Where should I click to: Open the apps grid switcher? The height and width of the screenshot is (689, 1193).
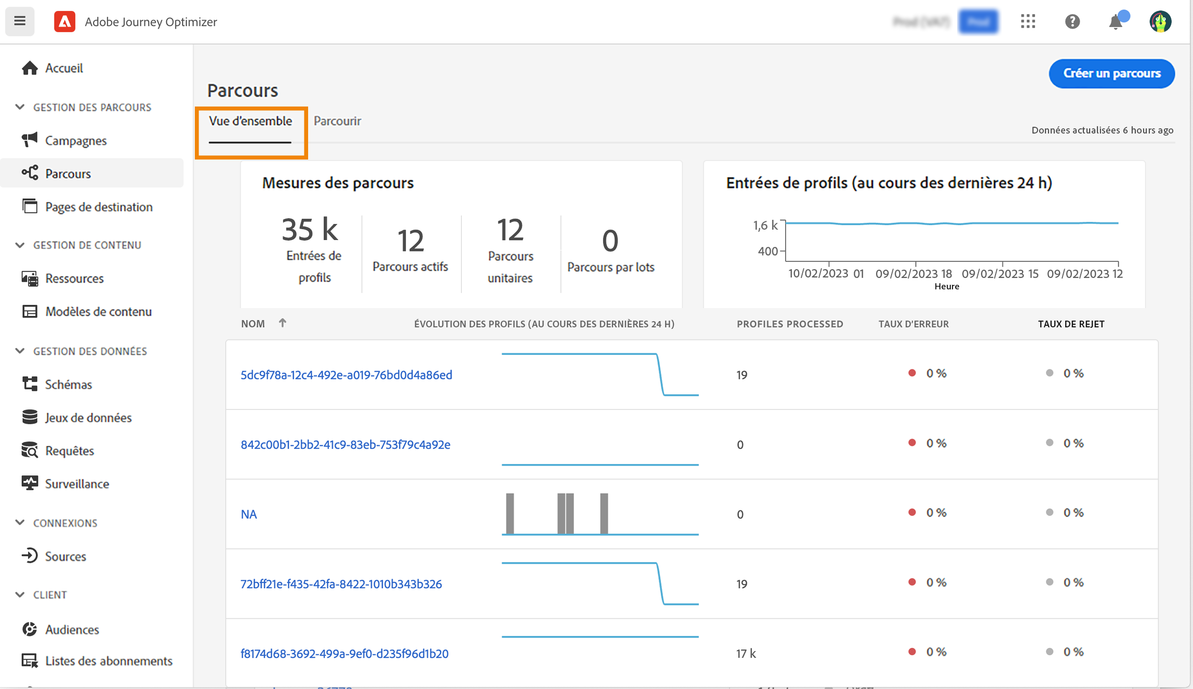click(x=1028, y=21)
